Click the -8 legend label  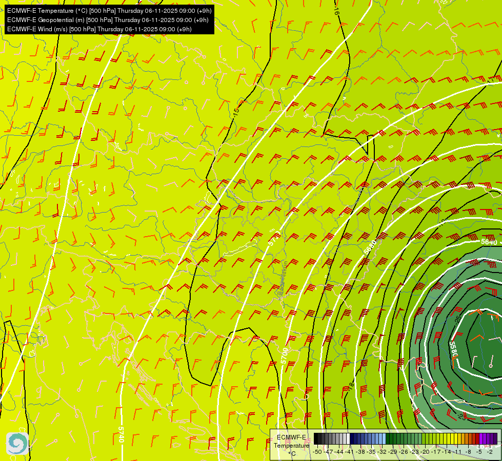click(468, 452)
